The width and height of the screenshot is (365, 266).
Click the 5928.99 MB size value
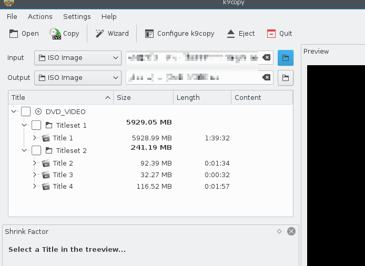pos(152,138)
